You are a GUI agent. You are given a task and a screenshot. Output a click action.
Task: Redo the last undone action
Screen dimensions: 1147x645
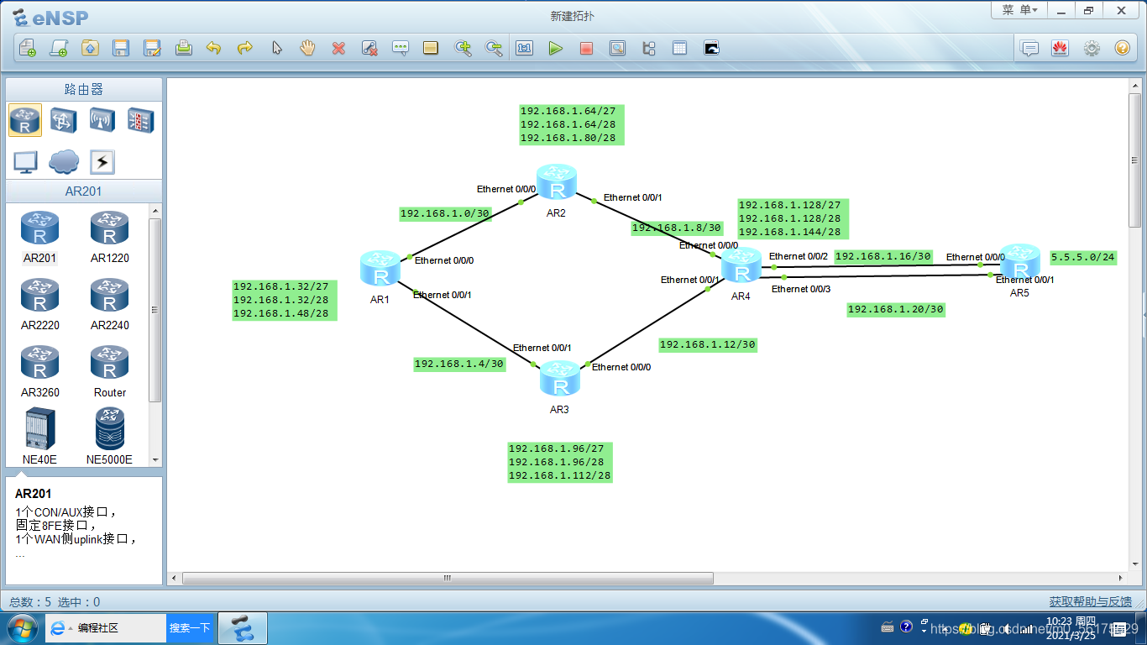245,48
